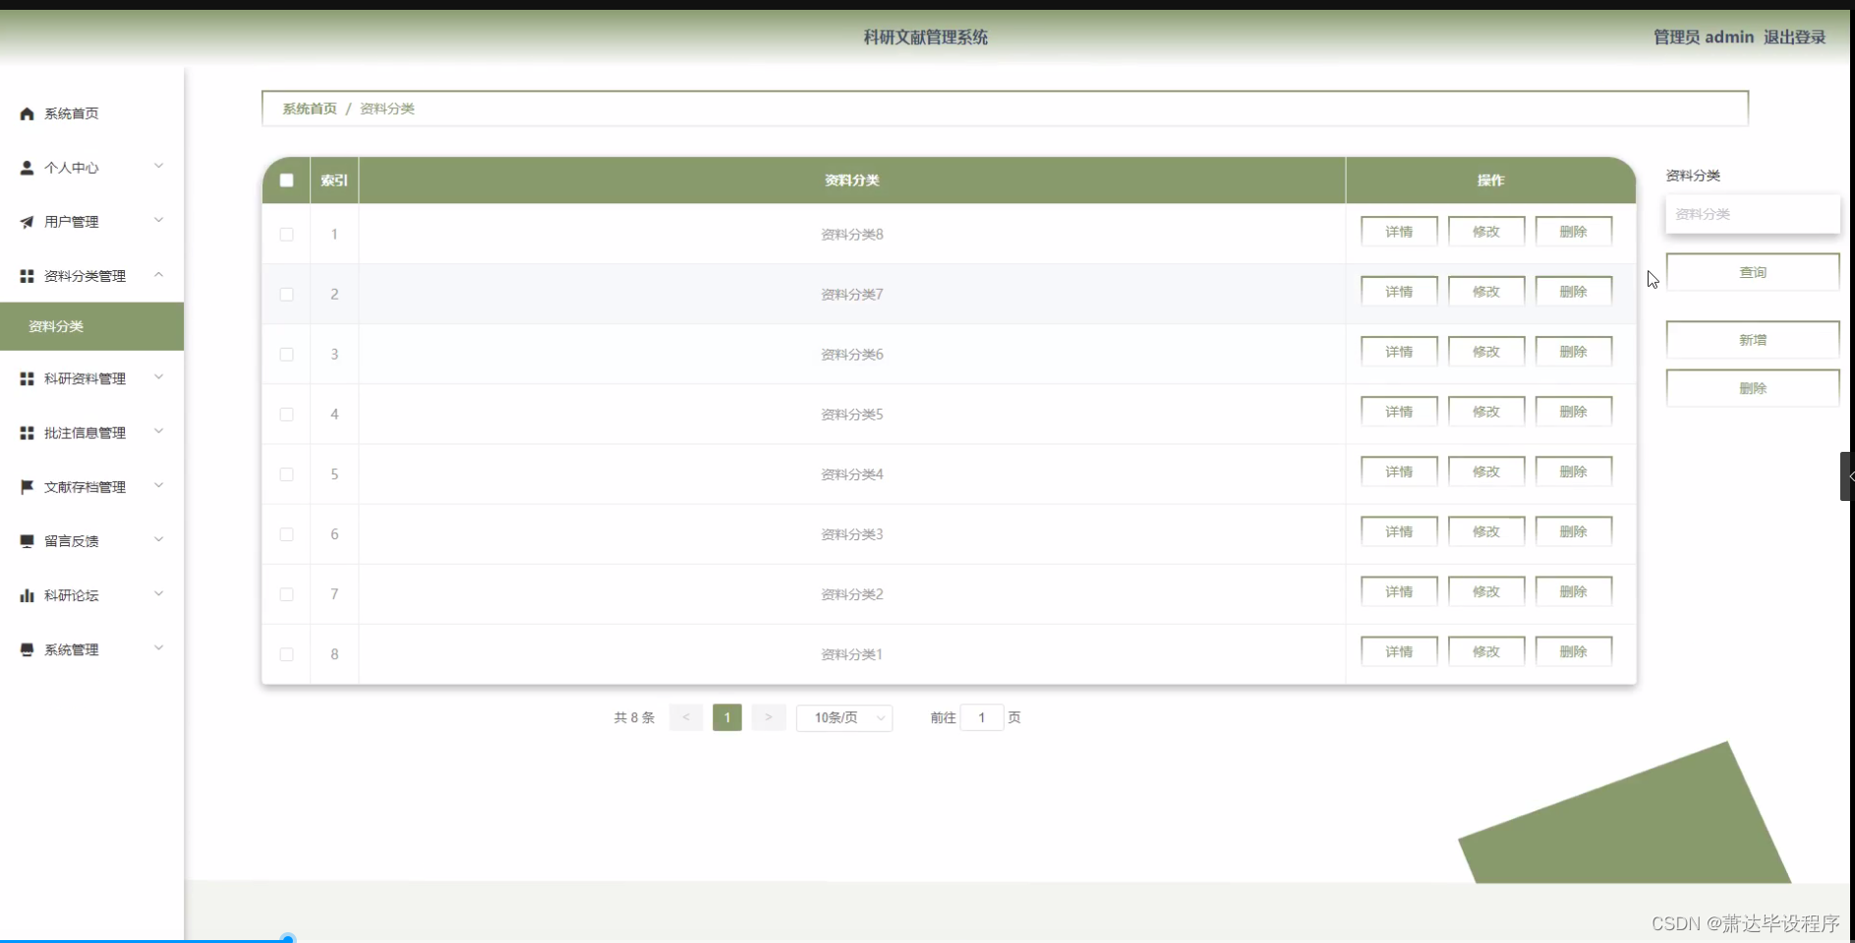Image resolution: width=1855 pixels, height=943 pixels.
Task: Click the grid icon for 资料分类管理
Action: point(27,276)
